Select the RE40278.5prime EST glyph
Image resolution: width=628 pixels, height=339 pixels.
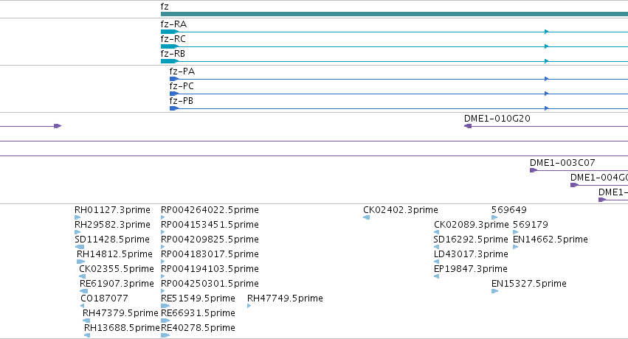click(165, 335)
